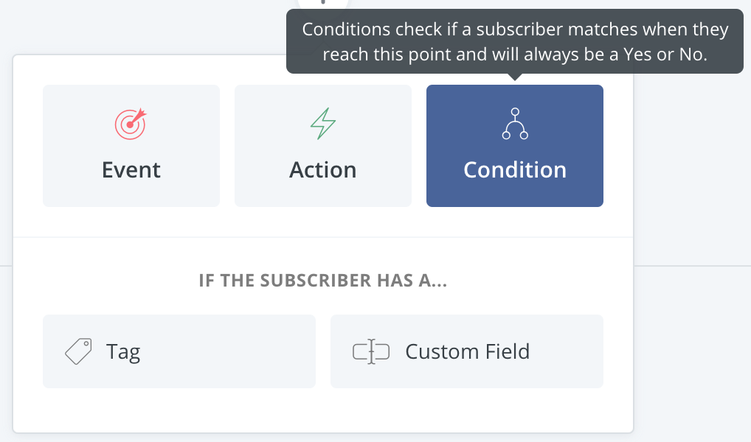This screenshot has height=442, width=751.
Task: Click the partial circle node above the tooltip
Action: [x=323, y=3]
